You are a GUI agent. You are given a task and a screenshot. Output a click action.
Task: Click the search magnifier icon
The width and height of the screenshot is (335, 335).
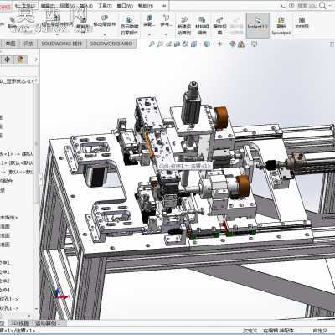pos(322,6)
